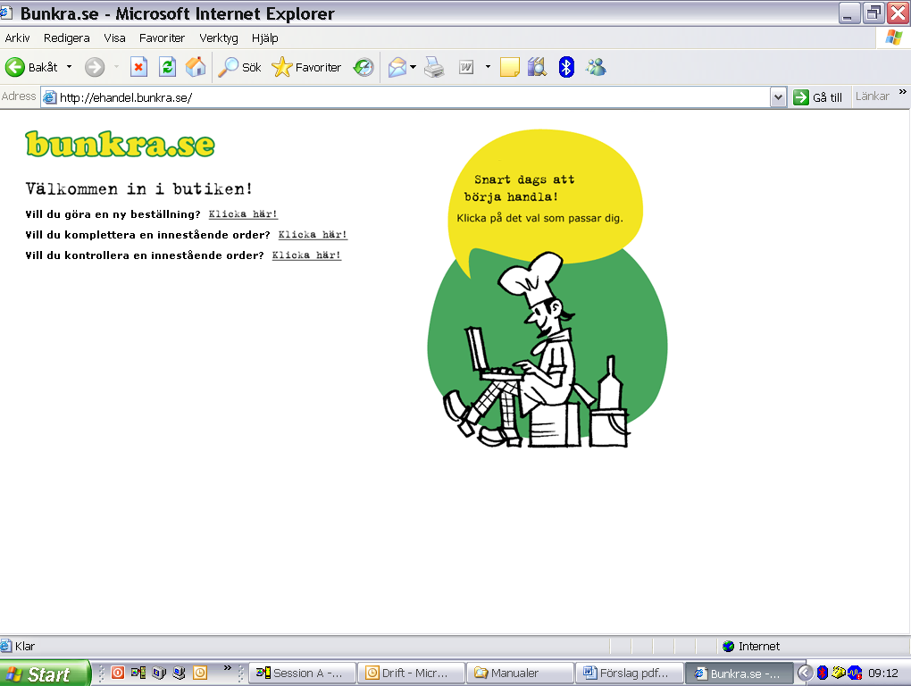The height and width of the screenshot is (686, 911).
Task: Click the Länkar toolbar label
Action: 872,96
